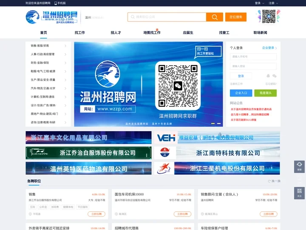This screenshot has height=230, width=306.
Task: Focus the password login field
Action: tap(253, 66)
